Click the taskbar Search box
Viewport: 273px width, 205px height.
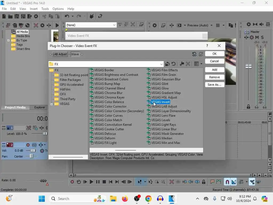[x=78, y=199]
